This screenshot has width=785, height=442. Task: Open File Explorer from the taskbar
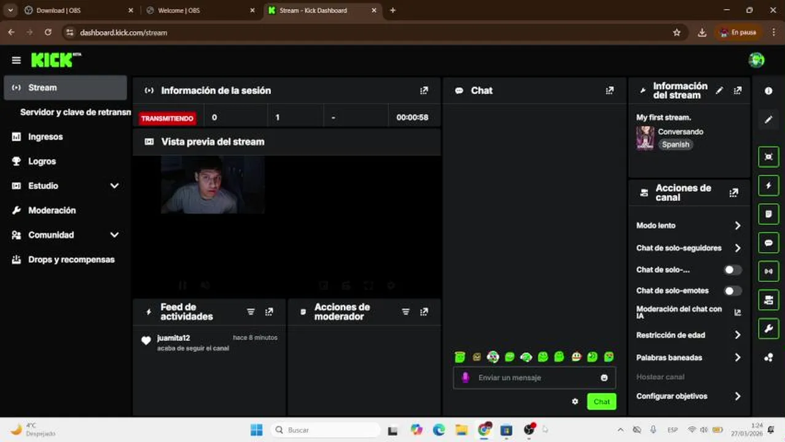tap(461, 430)
